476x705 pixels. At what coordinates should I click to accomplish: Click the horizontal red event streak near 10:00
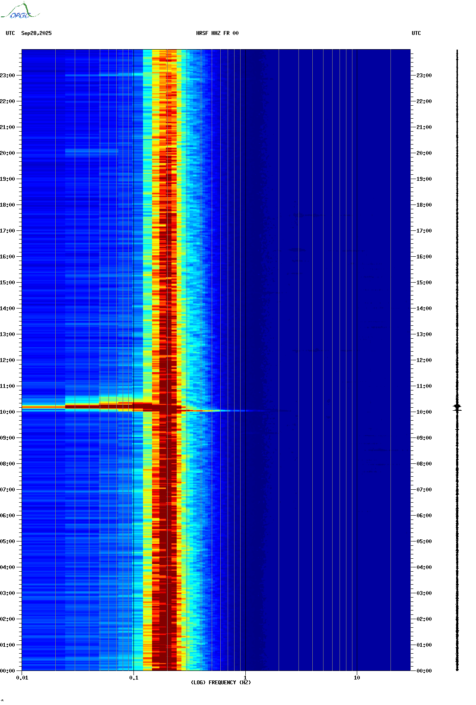click(104, 406)
